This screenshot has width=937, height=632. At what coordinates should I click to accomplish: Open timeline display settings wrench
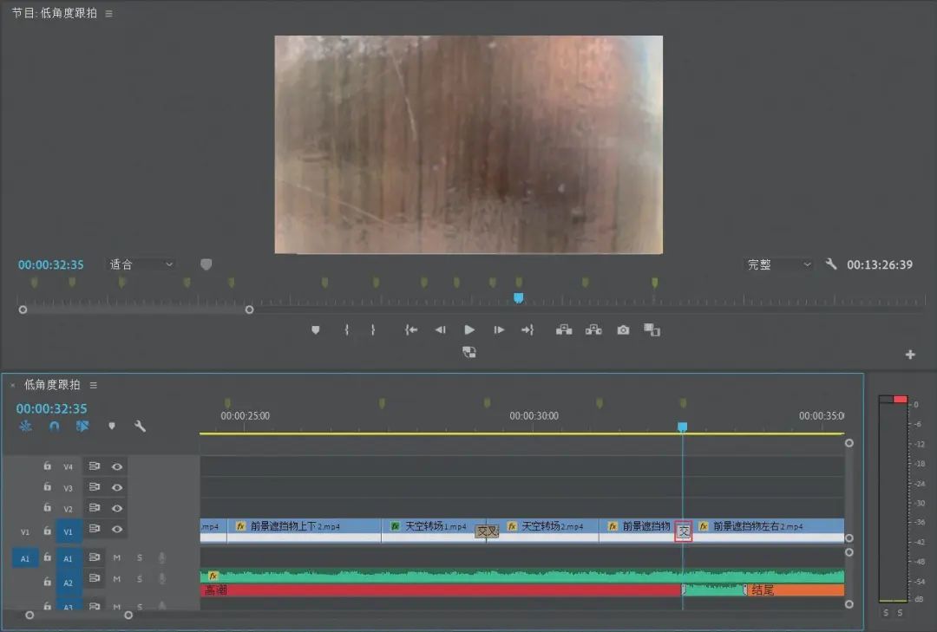(140, 426)
